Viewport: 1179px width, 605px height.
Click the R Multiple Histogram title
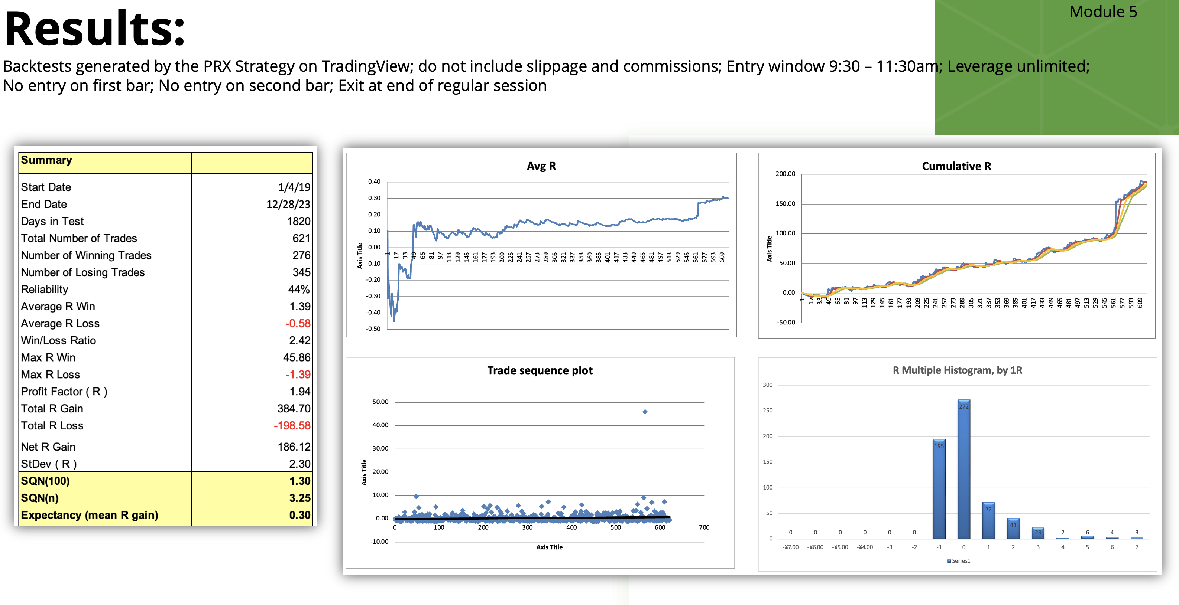[x=957, y=370]
